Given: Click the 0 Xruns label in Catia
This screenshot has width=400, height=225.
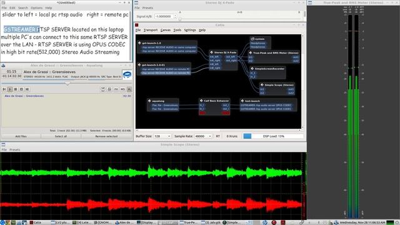Looking at the screenshot, I should coord(232,136).
